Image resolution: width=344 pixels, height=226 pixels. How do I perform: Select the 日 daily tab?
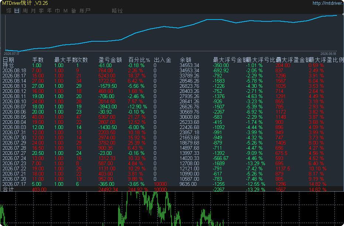tap(17, 11)
